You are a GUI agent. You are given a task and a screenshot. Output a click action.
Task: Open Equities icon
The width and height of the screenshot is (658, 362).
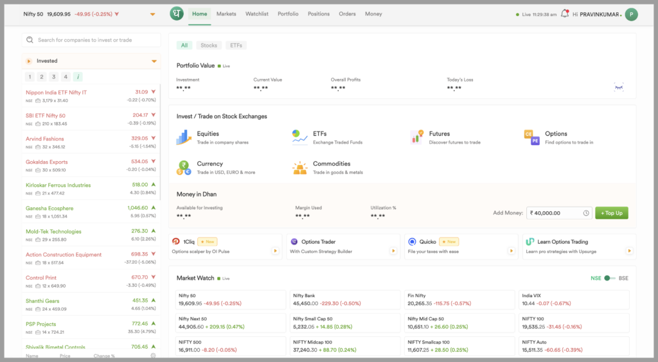pyautogui.click(x=184, y=137)
